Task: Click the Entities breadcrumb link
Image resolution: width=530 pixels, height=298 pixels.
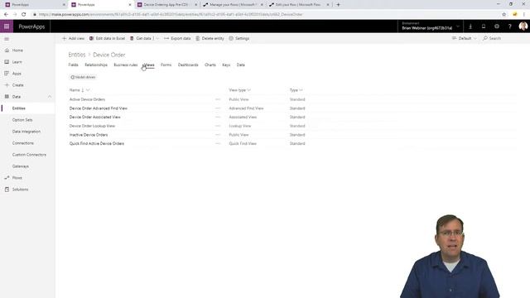Action: [x=77, y=55]
